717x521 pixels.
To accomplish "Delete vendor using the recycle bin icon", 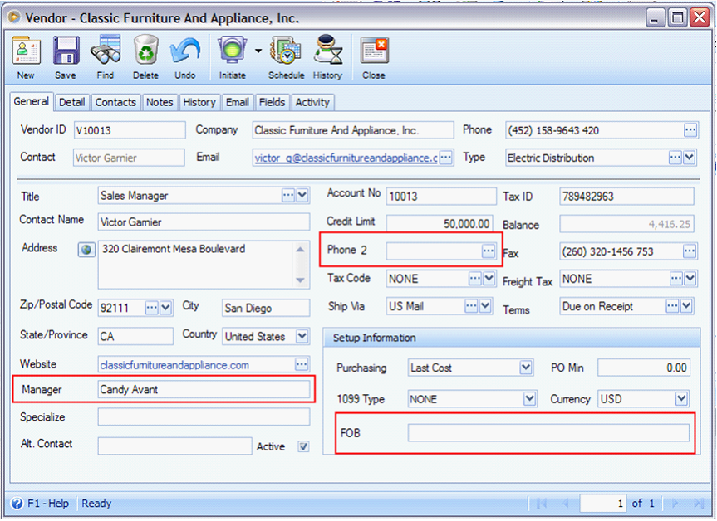I will coord(146,51).
